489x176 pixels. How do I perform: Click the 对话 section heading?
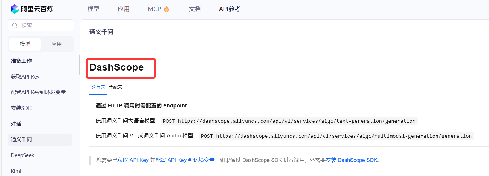(16, 124)
